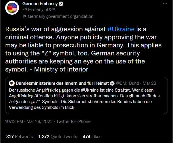
Task: Open the three-dot more options menu
Action: coord(165,4)
